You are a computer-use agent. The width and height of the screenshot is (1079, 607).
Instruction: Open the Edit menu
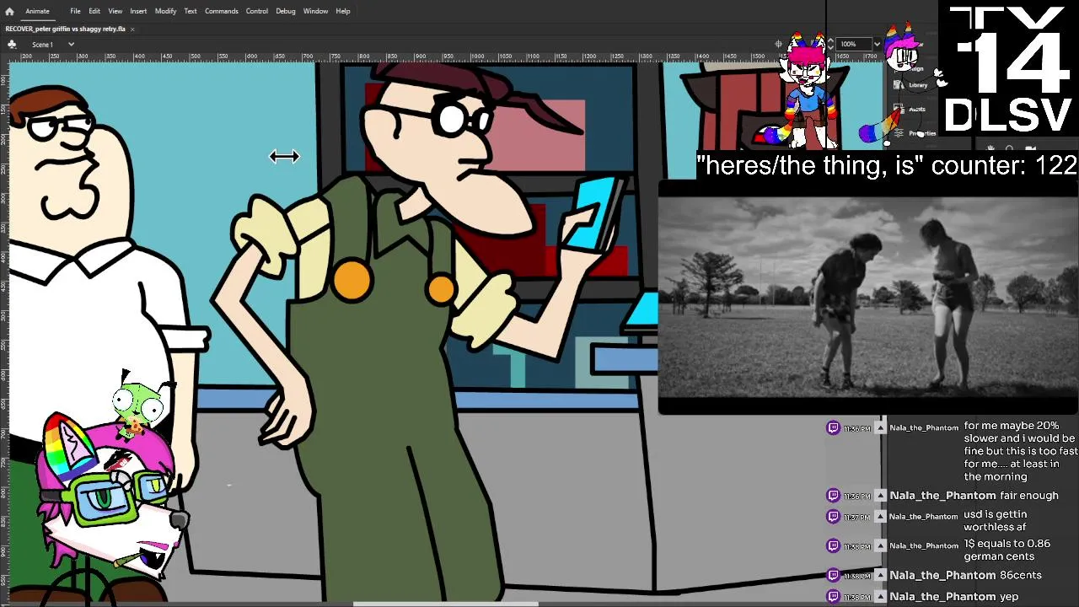point(94,11)
